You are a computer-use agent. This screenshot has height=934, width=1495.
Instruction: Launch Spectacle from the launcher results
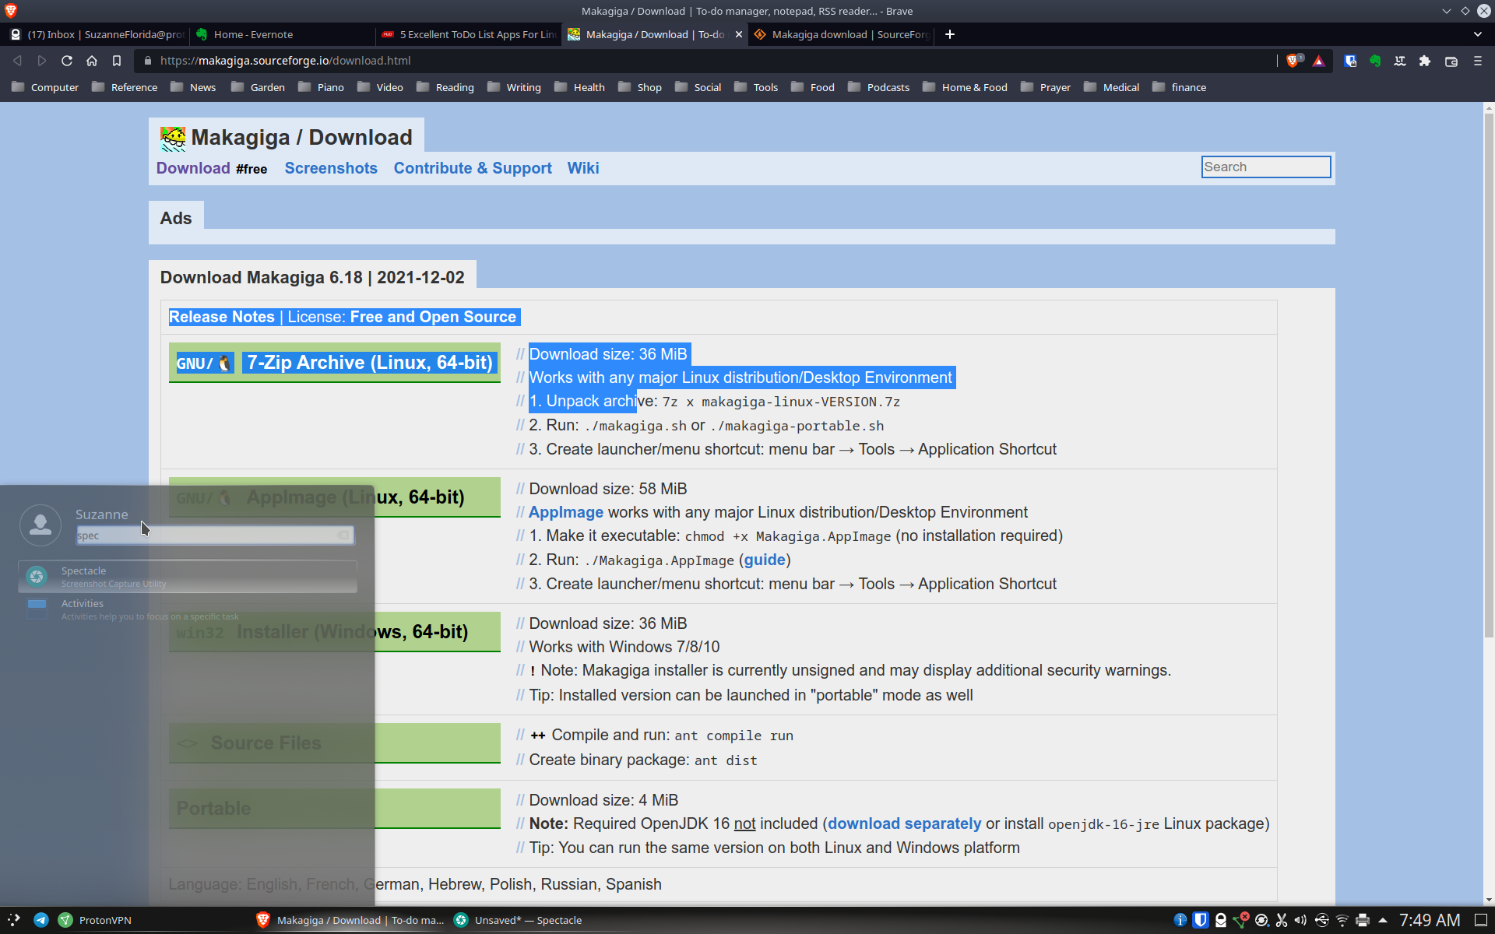[188, 577]
